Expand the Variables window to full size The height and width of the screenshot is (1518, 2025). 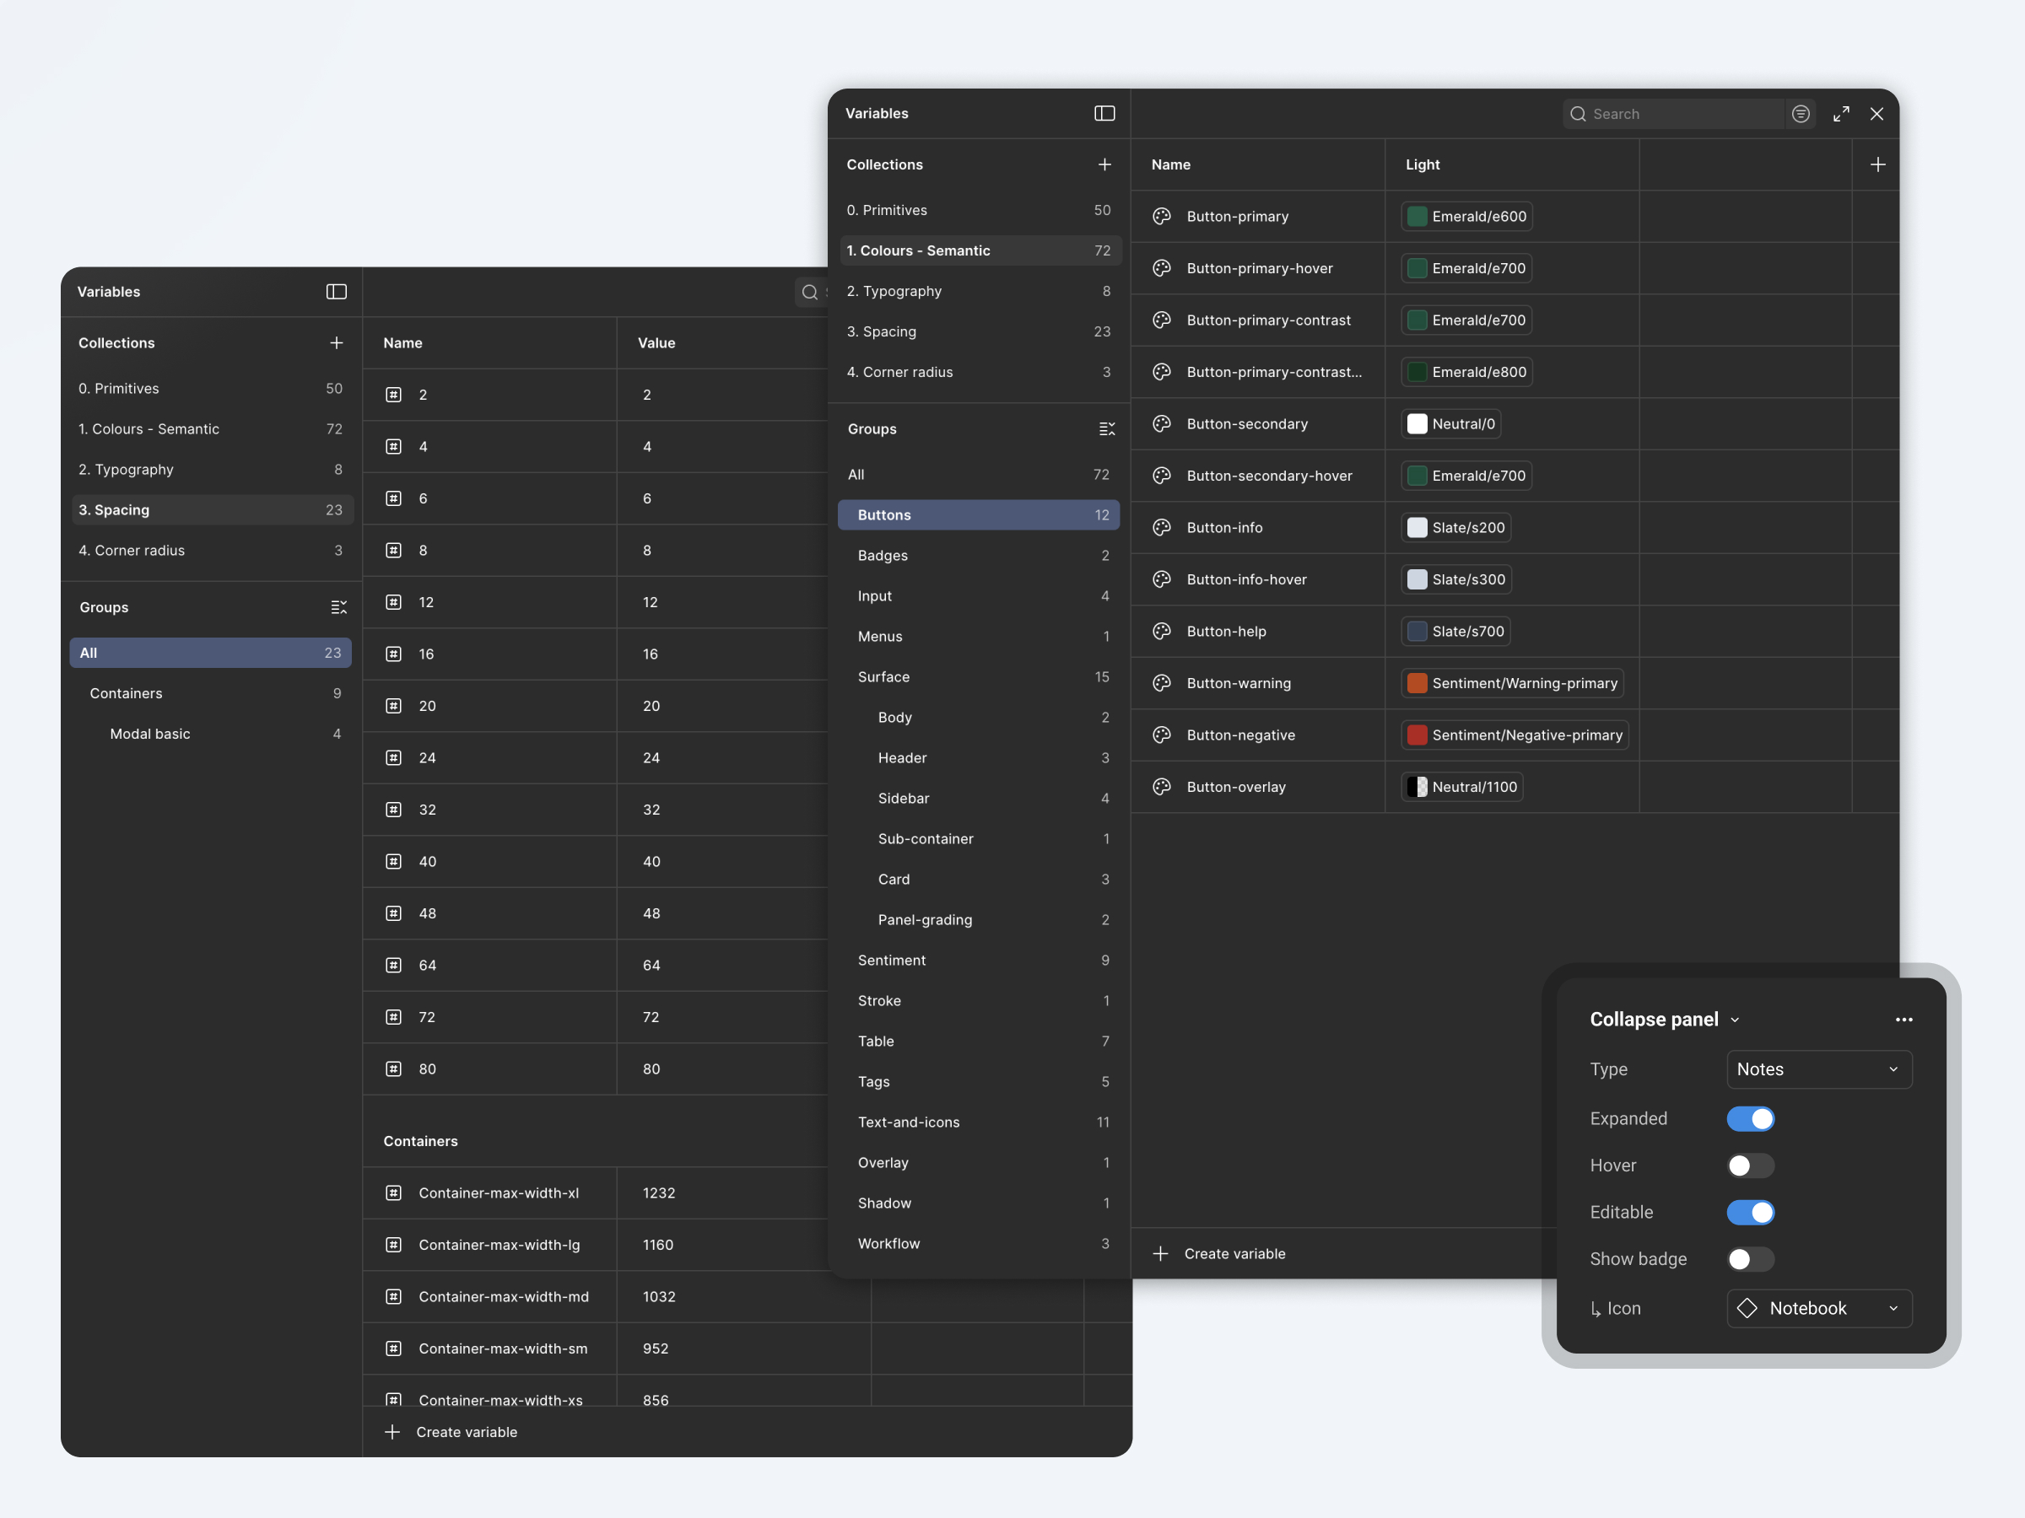click(x=1841, y=114)
